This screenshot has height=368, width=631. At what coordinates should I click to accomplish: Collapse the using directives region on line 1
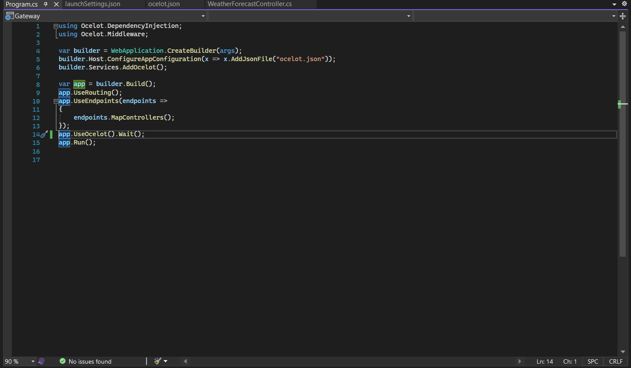(x=55, y=26)
